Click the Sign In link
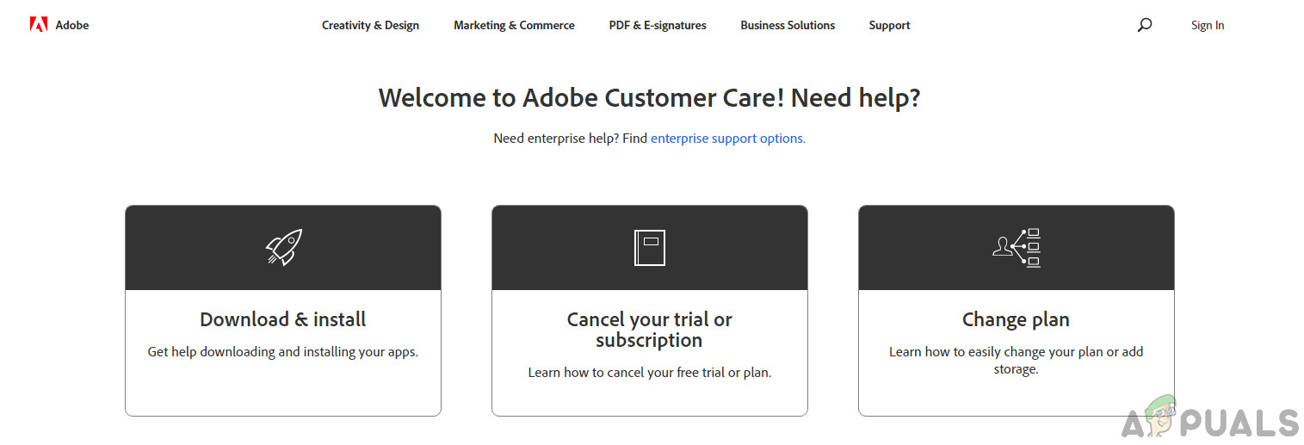Viewport: 1304px width, 445px height. coord(1208,25)
